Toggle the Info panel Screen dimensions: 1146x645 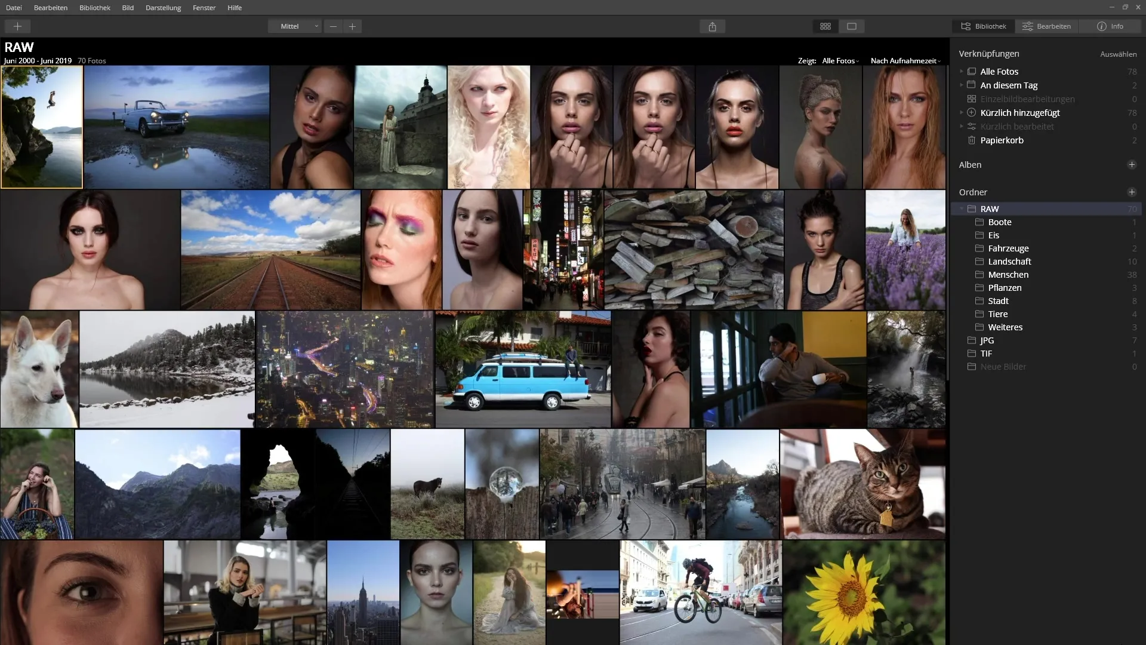tap(1110, 26)
